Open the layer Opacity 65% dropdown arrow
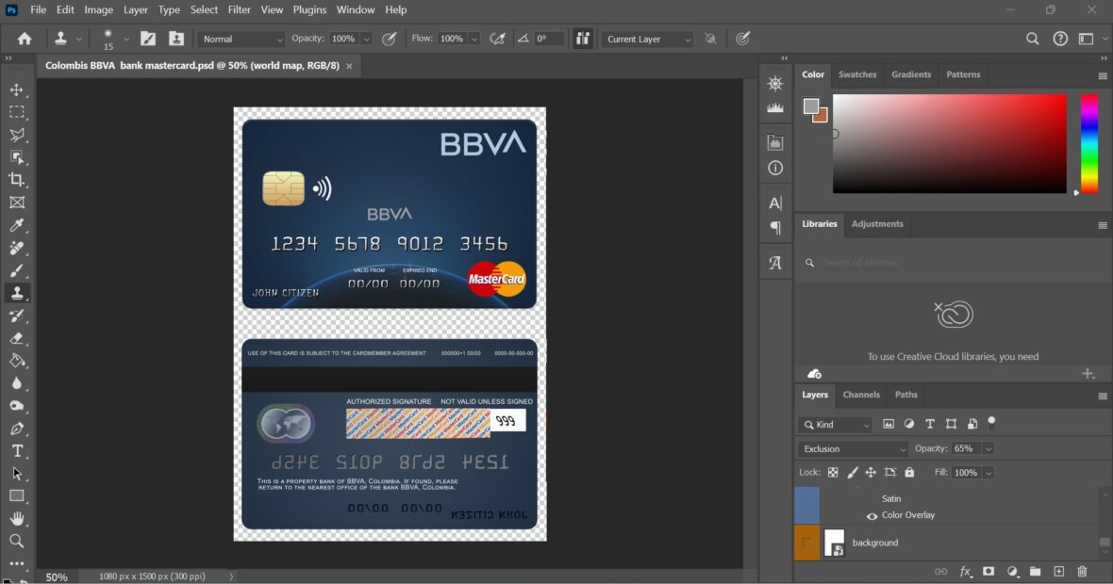 pos(988,448)
